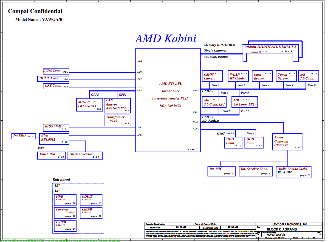Click the LAN Atheros AR8162/8172 block
The width and height of the screenshot is (328, 242).
tap(117, 106)
